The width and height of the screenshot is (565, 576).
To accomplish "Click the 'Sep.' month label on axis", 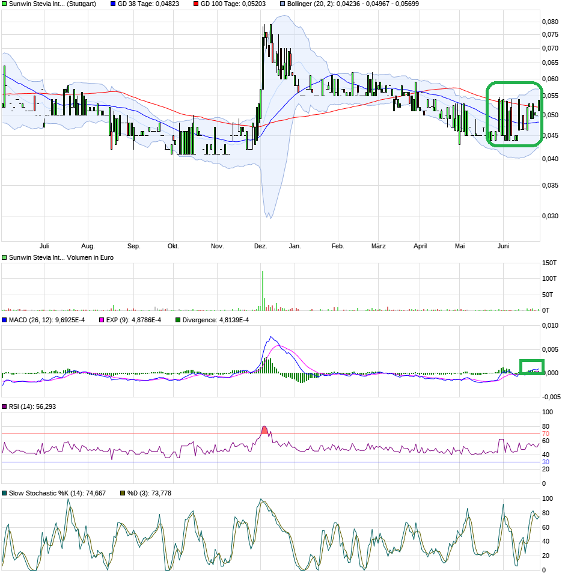I will 133,246.
